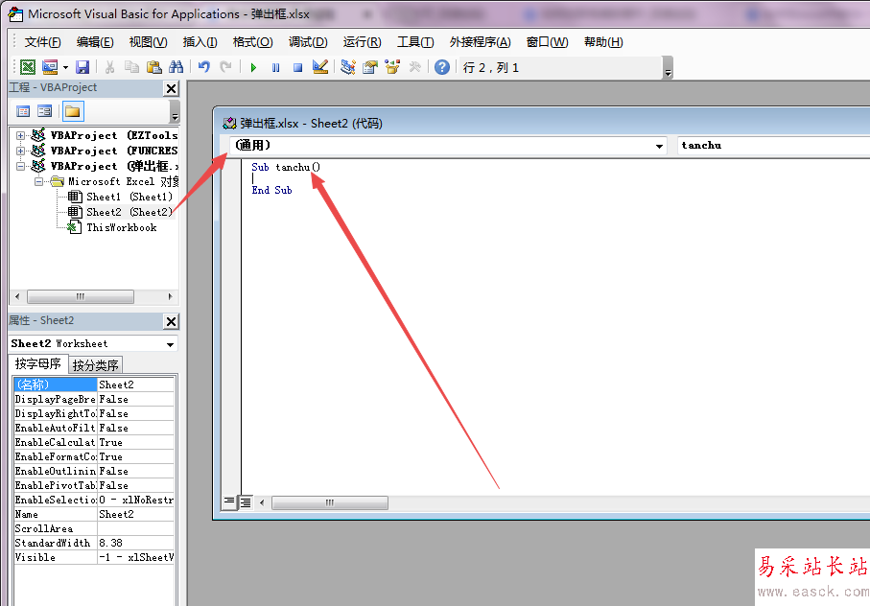
Task: Click project panel scroll left arrow
Action: [x=17, y=296]
